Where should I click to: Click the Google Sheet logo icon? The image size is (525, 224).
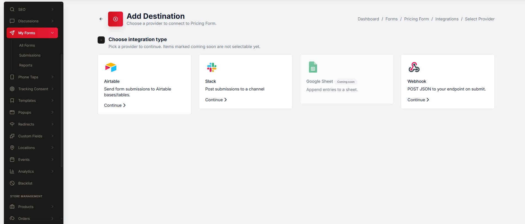[x=313, y=67]
